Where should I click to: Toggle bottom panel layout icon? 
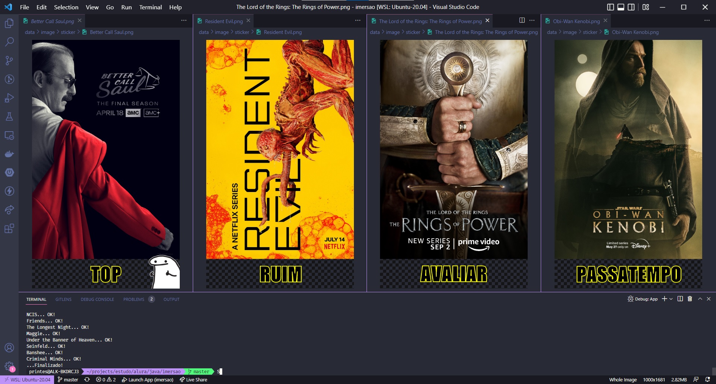(621, 7)
